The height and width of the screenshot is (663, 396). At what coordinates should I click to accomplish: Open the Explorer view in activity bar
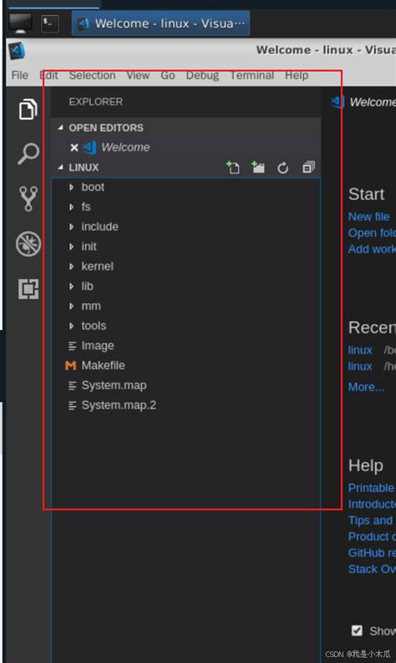(28, 109)
